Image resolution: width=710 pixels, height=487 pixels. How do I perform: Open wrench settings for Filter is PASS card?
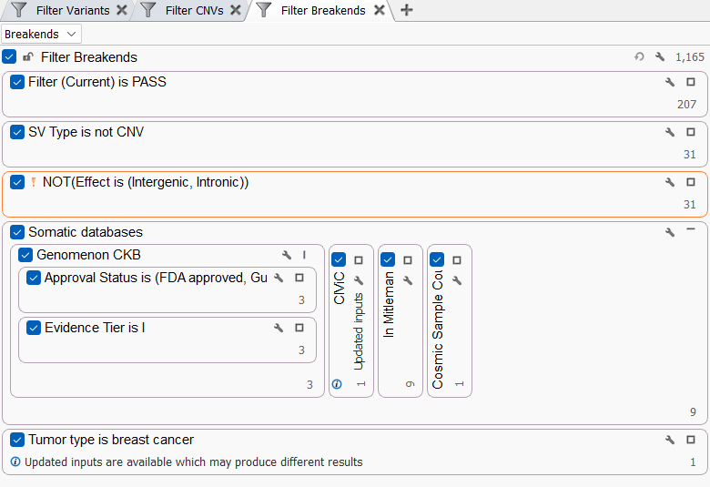671,82
